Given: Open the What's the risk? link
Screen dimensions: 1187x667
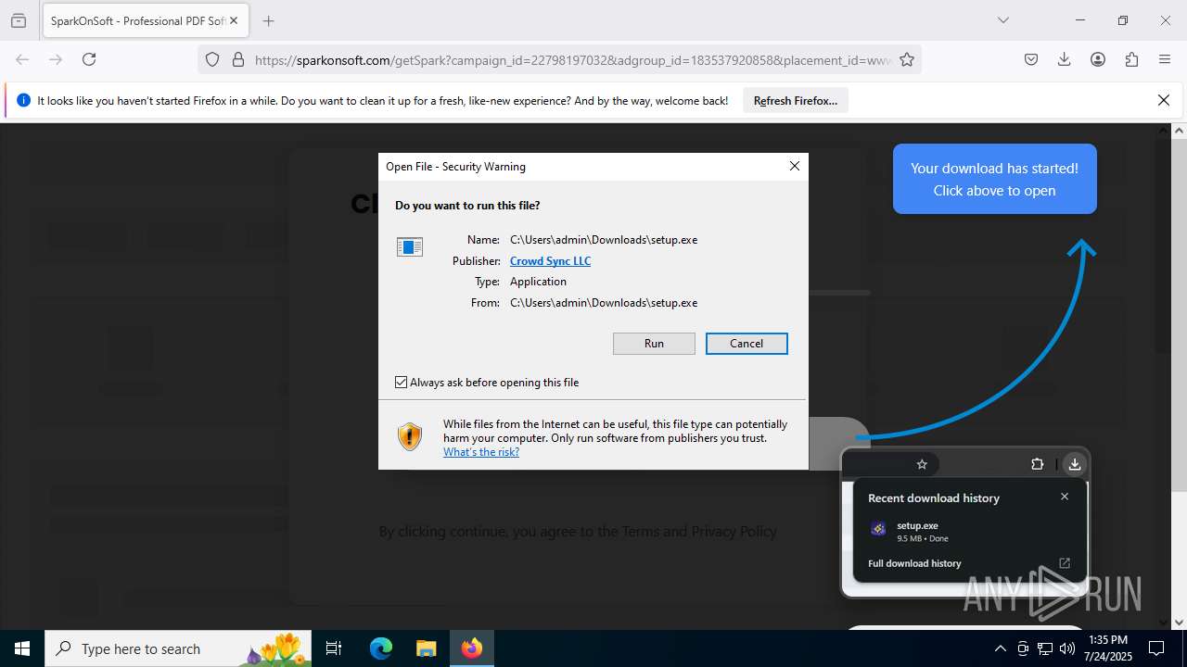Looking at the screenshot, I should [x=481, y=452].
